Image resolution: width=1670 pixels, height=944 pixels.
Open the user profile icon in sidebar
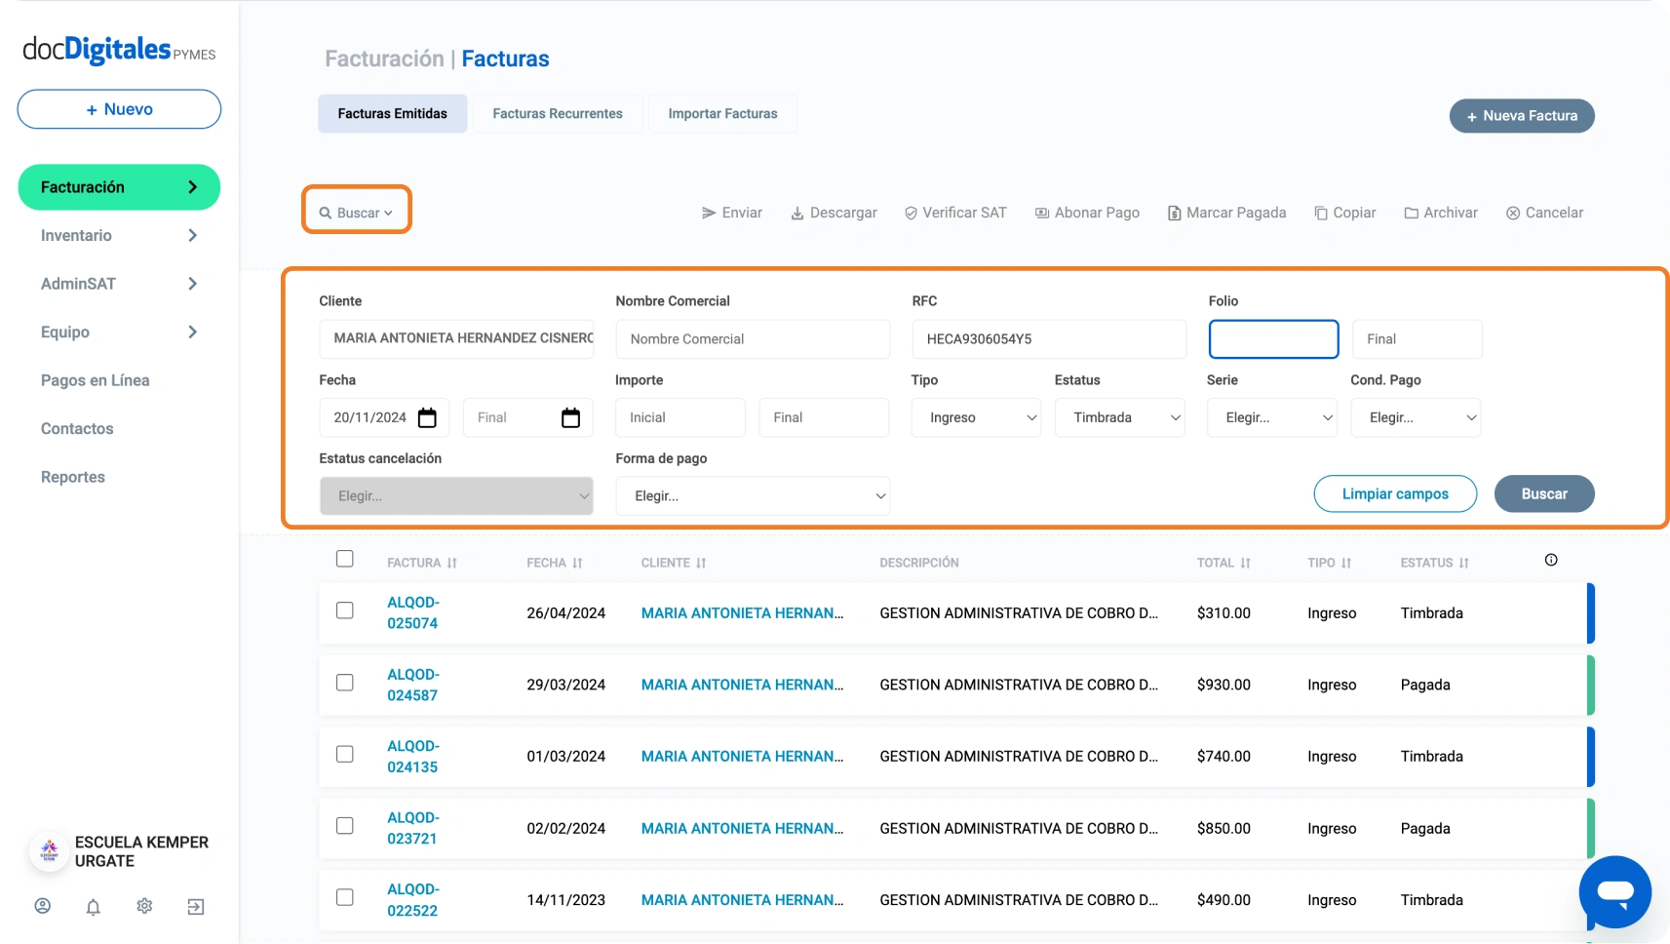tap(43, 906)
